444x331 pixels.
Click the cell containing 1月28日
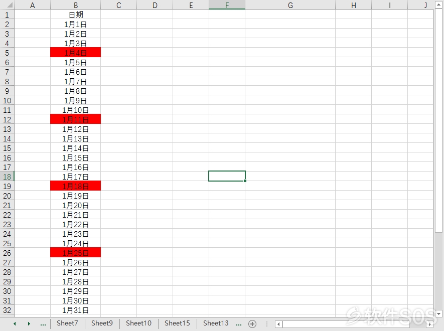click(x=76, y=281)
